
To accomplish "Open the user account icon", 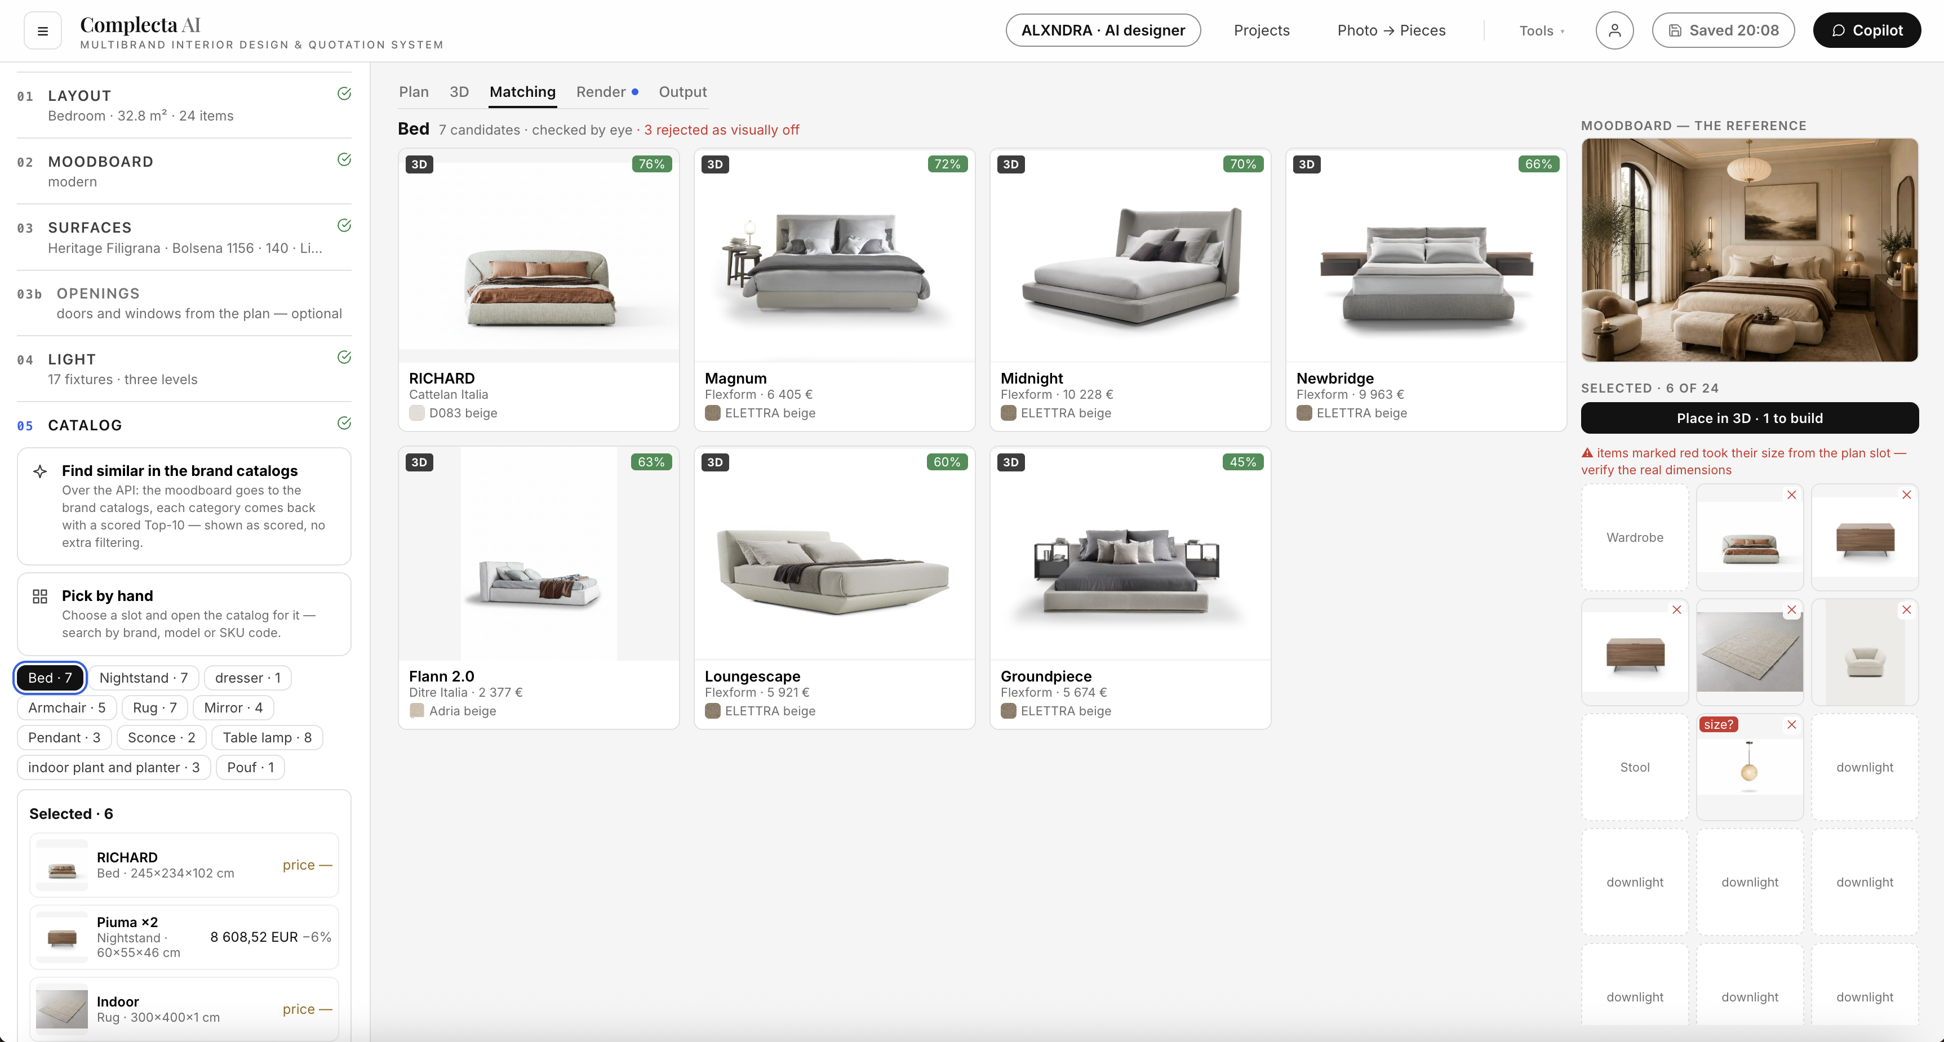I will pyautogui.click(x=1614, y=30).
